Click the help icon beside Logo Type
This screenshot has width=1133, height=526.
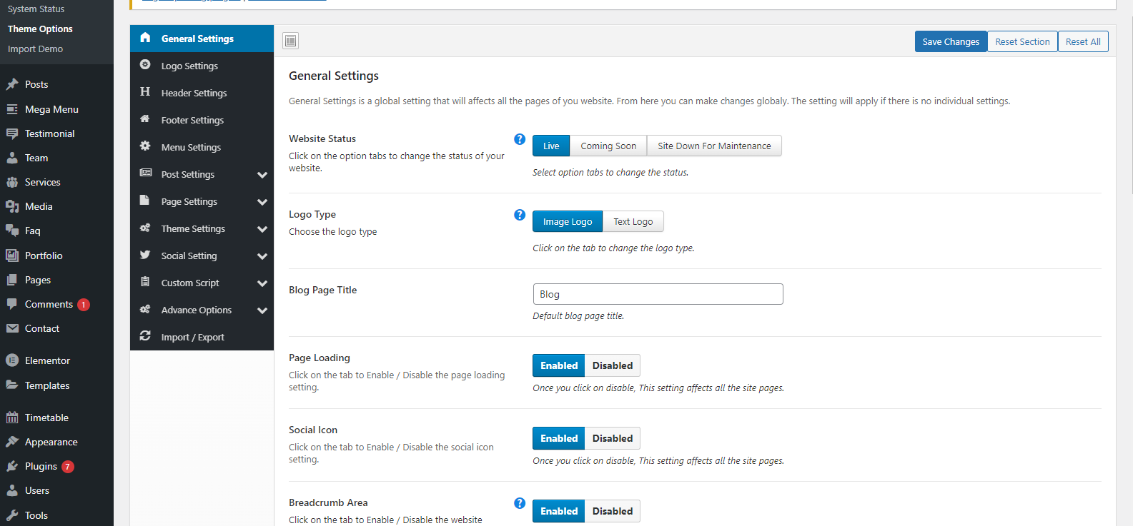point(520,215)
